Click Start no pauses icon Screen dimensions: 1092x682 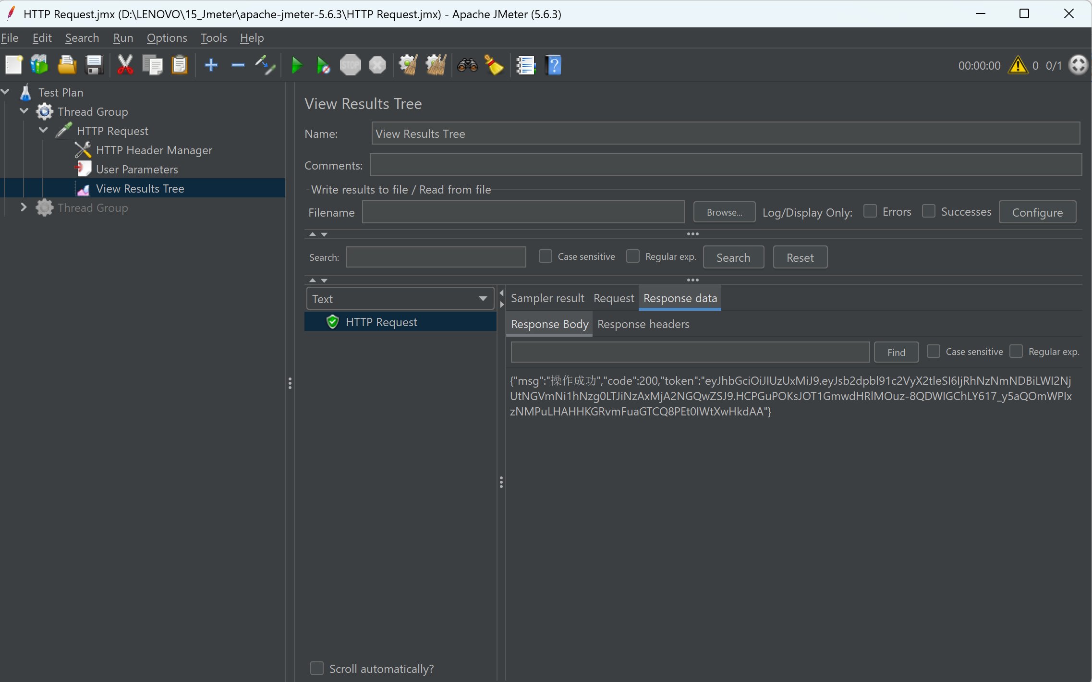(323, 65)
